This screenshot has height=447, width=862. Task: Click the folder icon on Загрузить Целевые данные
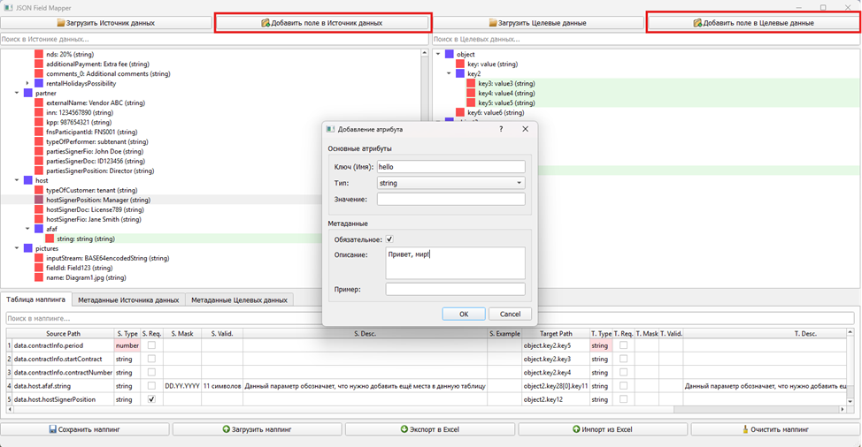(x=493, y=23)
